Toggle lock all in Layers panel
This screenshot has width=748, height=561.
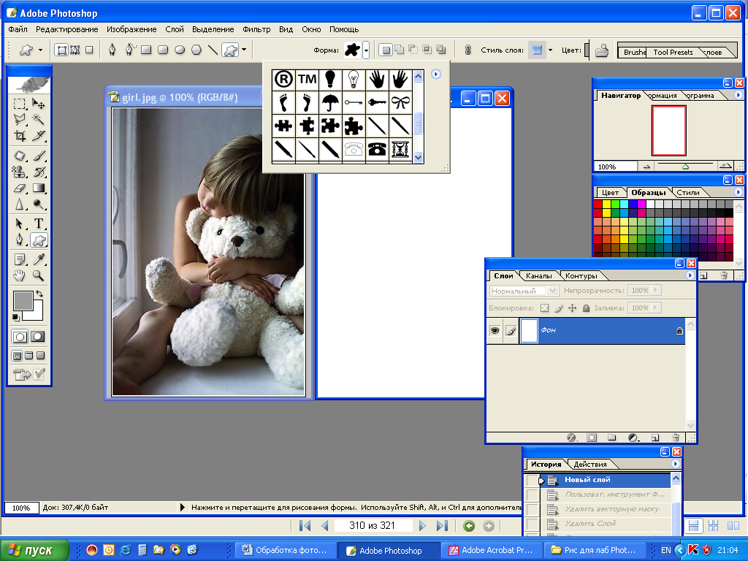[587, 308]
